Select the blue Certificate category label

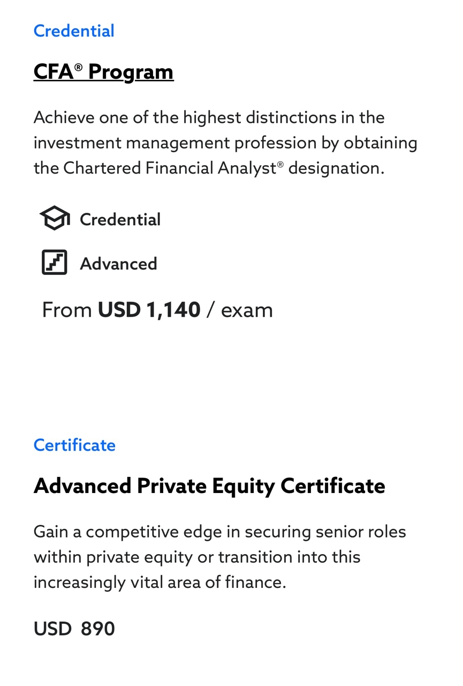pos(74,445)
